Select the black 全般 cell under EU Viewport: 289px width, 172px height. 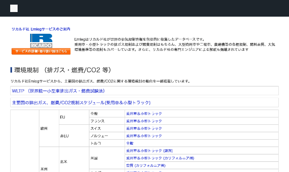pyautogui.click(x=107, y=114)
